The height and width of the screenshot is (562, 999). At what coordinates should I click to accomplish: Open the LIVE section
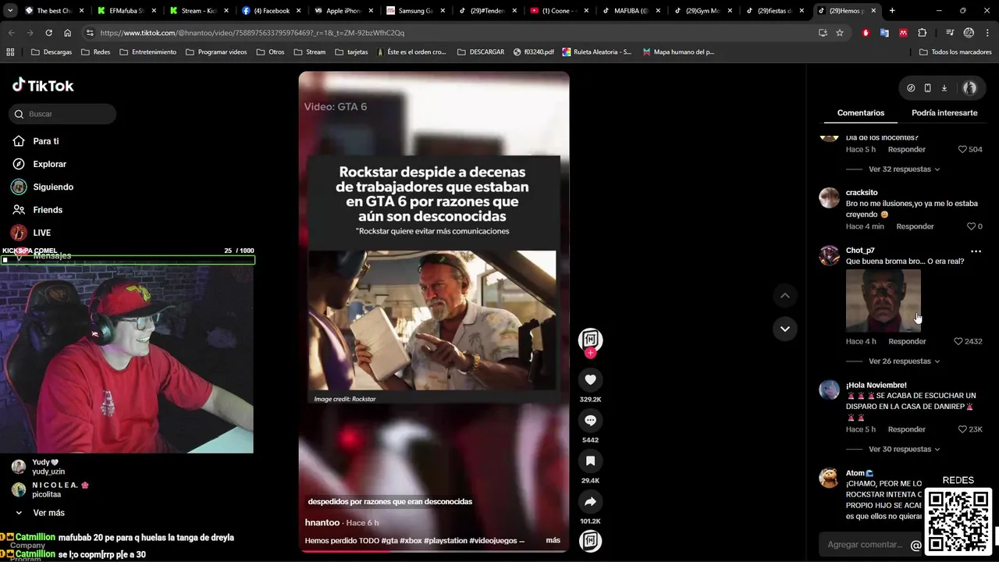(x=41, y=233)
